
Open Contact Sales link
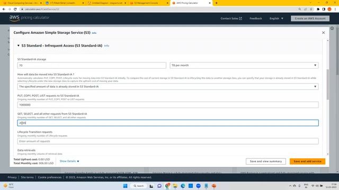coord(231,18)
